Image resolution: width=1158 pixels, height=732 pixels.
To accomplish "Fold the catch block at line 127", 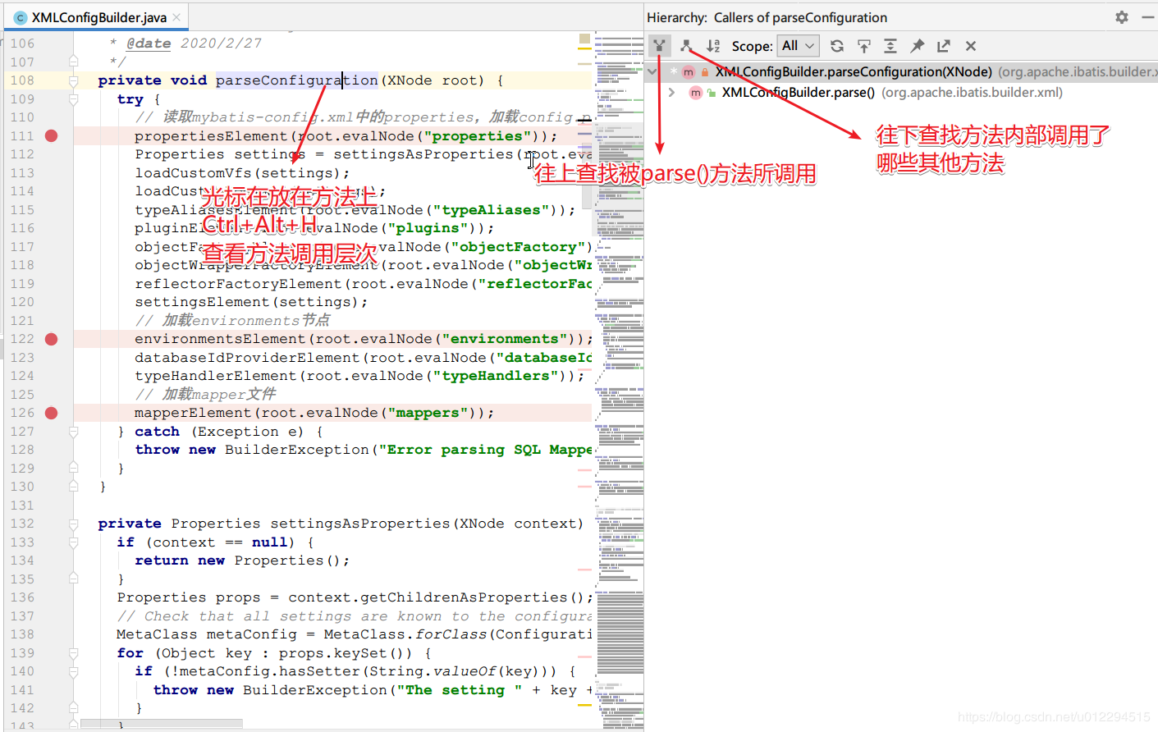I will click(73, 432).
